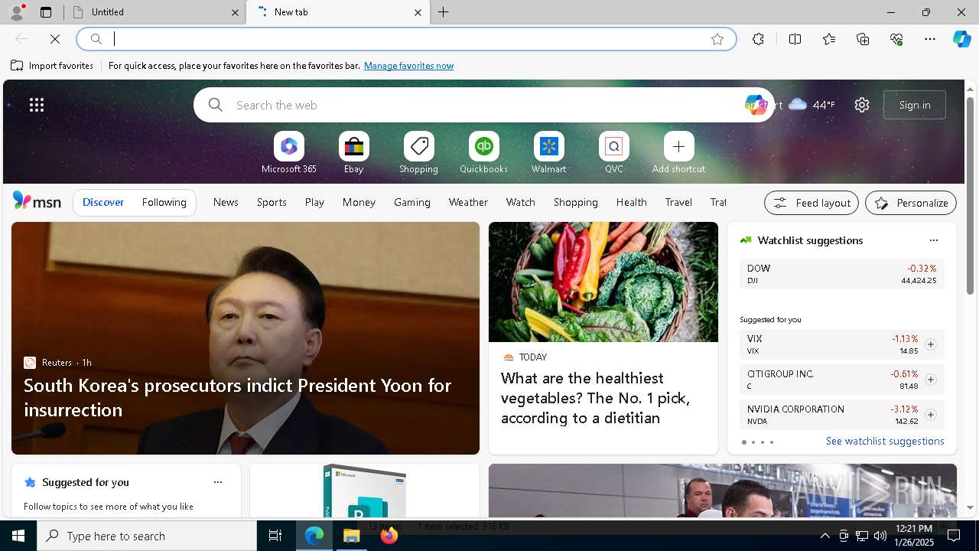Open Watchlist suggestions more options
This screenshot has height=551, width=979.
pyautogui.click(x=934, y=240)
